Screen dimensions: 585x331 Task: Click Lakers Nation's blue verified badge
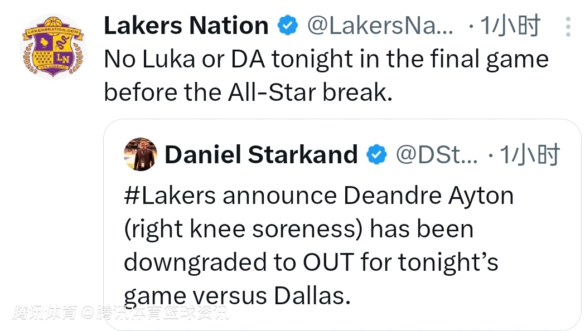288,26
